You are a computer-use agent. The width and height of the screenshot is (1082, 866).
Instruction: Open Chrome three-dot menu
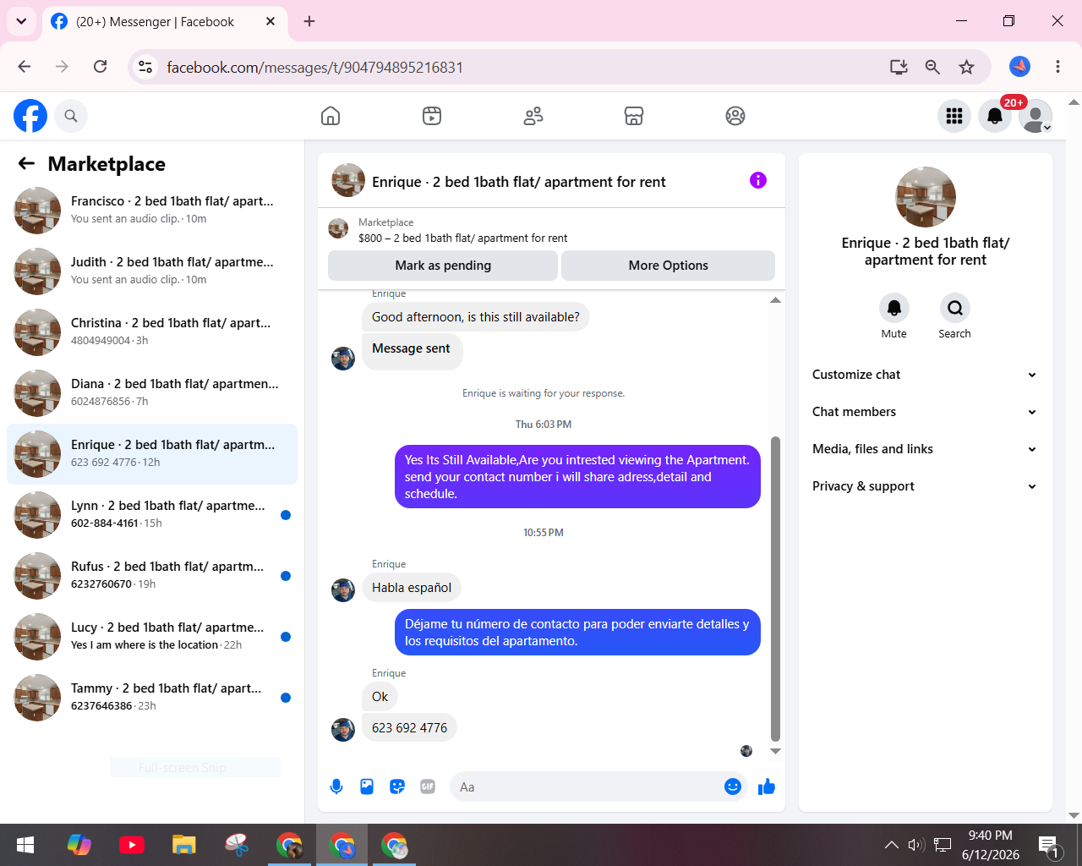coord(1057,67)
